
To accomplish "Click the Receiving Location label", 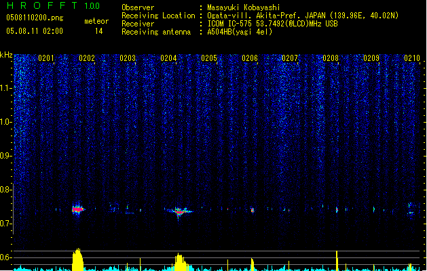I will click(158, 16).
